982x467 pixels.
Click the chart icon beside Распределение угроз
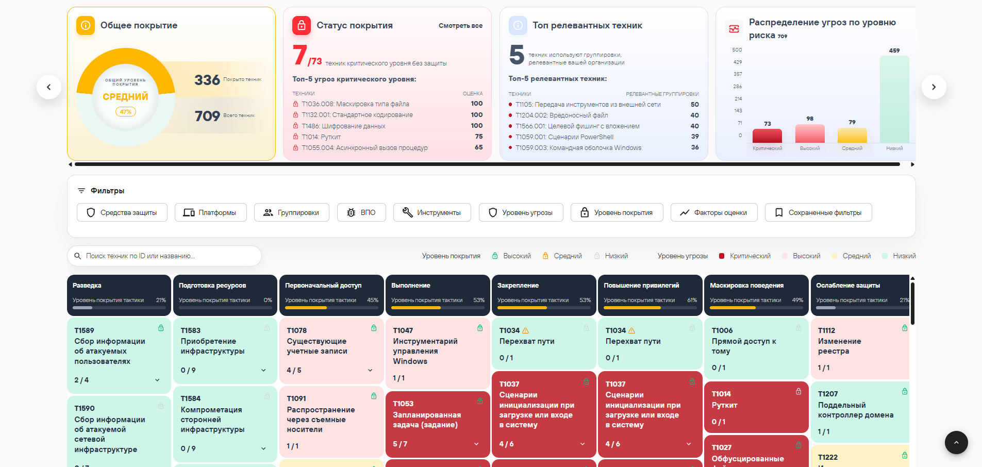(734, 29)
